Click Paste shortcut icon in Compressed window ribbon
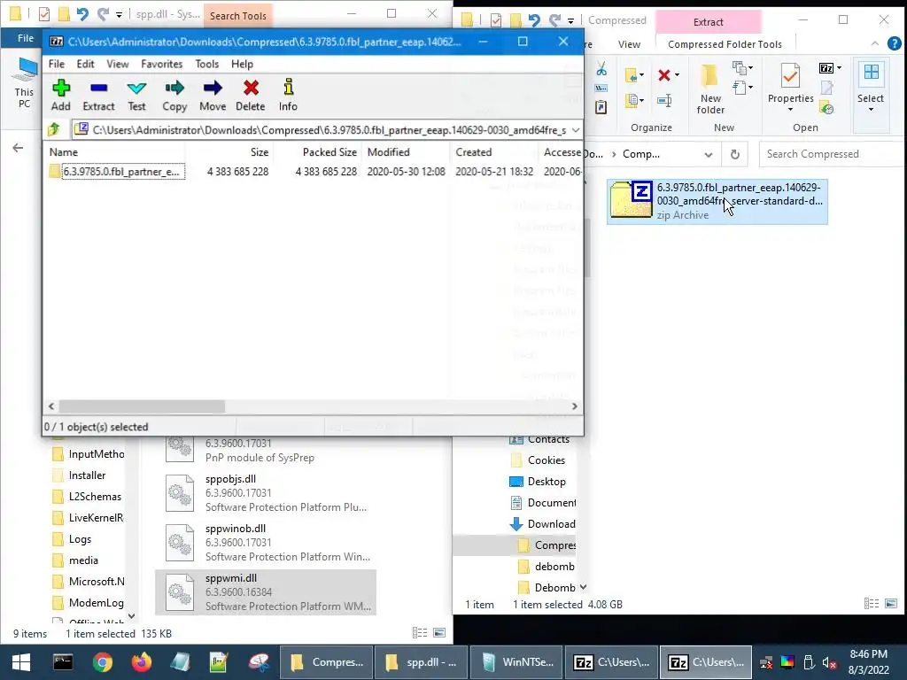Image resolution: width=907 pixels, height=680 pixels. pos(601,107)
